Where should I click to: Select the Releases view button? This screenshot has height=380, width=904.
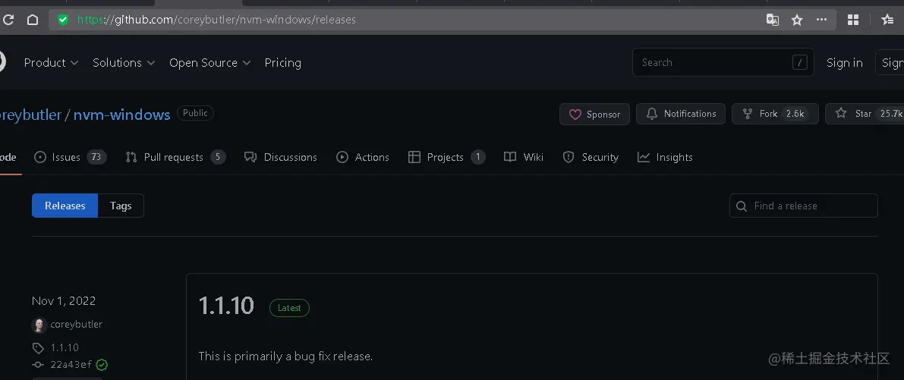click(65, 206)
